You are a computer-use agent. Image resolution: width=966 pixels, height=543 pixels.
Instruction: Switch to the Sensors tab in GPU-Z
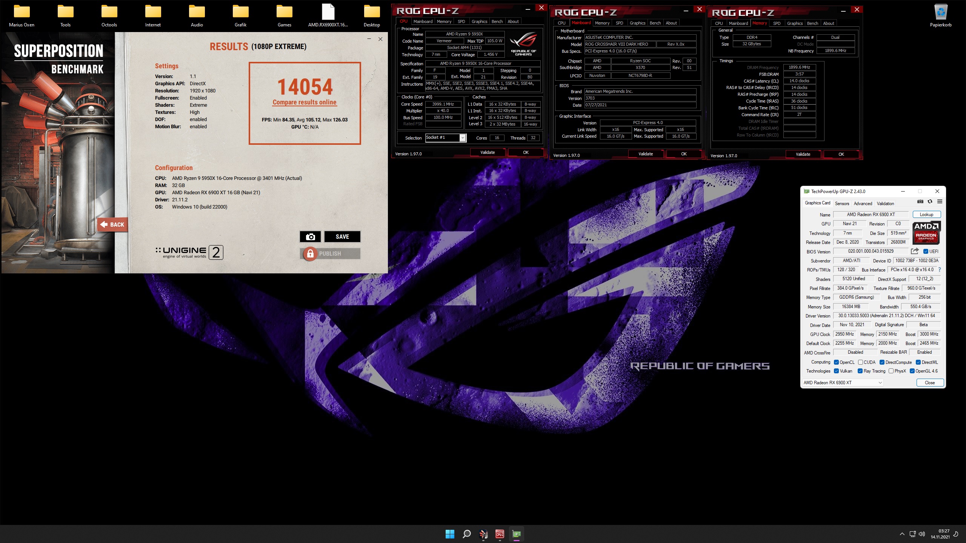(842, 203)
